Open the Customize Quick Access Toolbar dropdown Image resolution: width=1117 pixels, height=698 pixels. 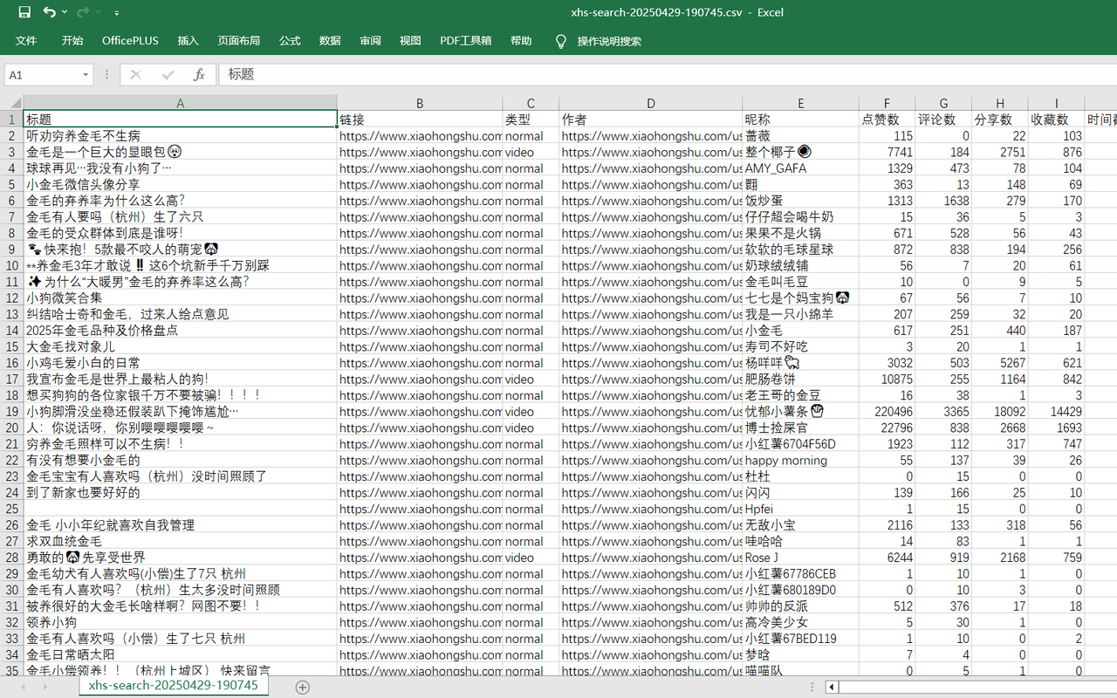[116, 11]
